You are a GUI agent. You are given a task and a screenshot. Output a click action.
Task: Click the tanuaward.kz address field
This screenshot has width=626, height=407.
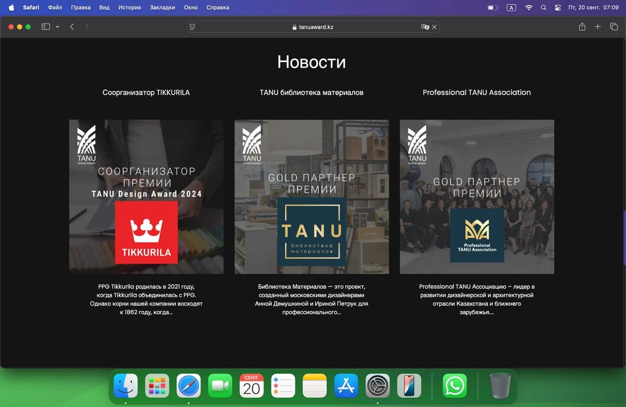[x=313, y=27]
